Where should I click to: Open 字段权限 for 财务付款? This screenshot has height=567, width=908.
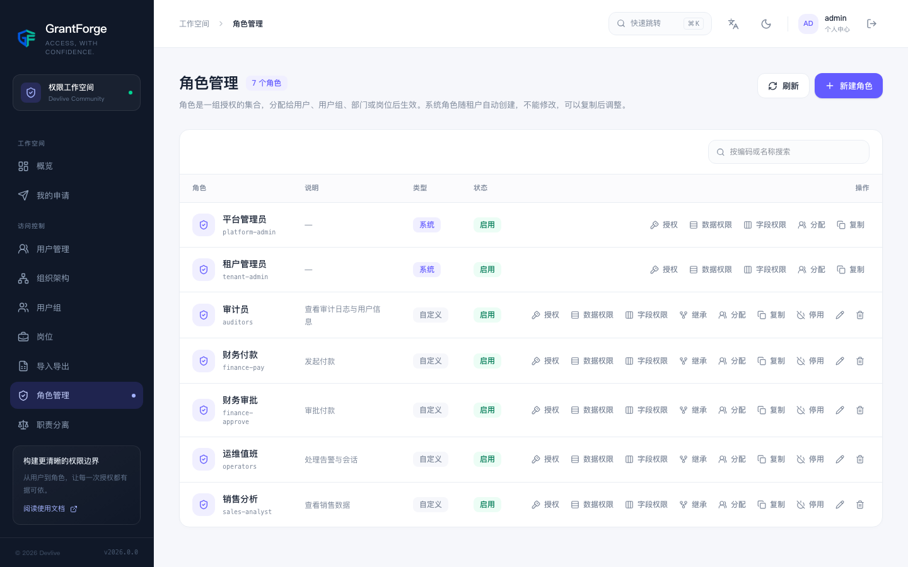(646, 361)
